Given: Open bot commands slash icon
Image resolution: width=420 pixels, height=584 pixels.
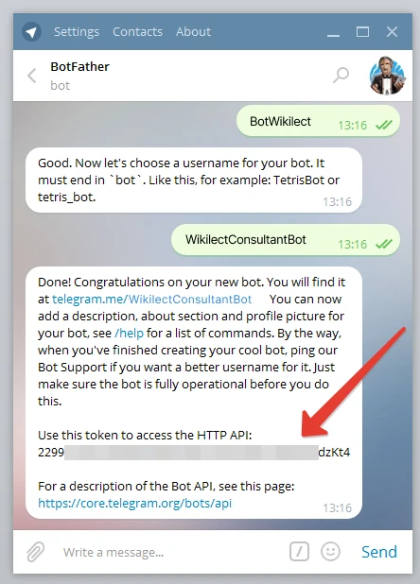Looking at the screenshot, I should tap(299, 552).
